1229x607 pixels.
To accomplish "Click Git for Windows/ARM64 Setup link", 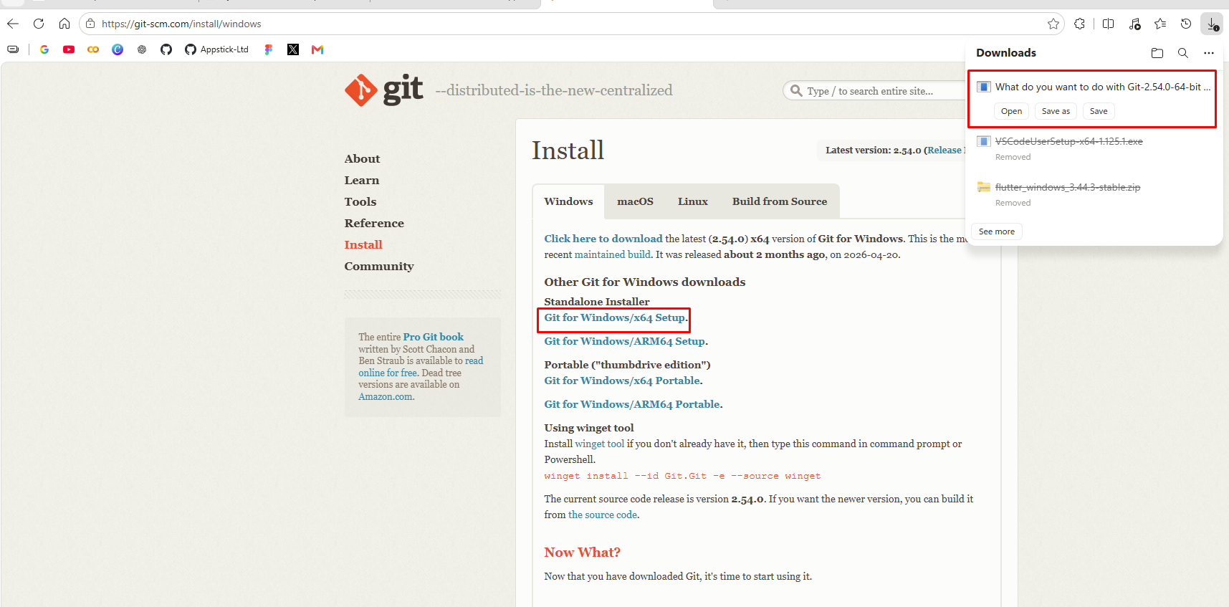I will coord(624,341).
